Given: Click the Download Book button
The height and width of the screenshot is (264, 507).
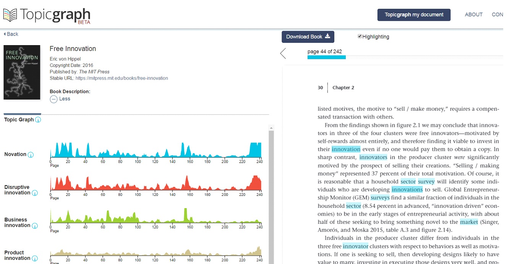Looking at the screenshot, I should (308, 37).
